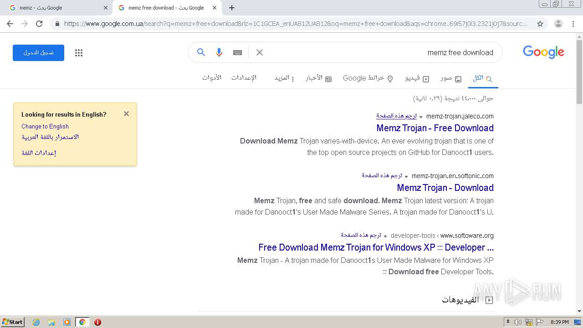The width and height of the screenshot is (583, 328).
Task: Select the All (الكل) results tab
Action: 482,78
